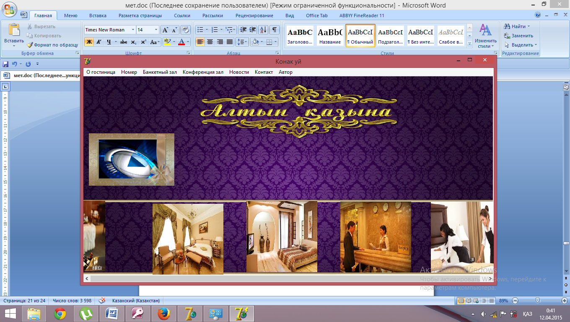Click the Sort (А-Я) icon
The height and width of the screenshot is (322, 570).
click(263, 30)
